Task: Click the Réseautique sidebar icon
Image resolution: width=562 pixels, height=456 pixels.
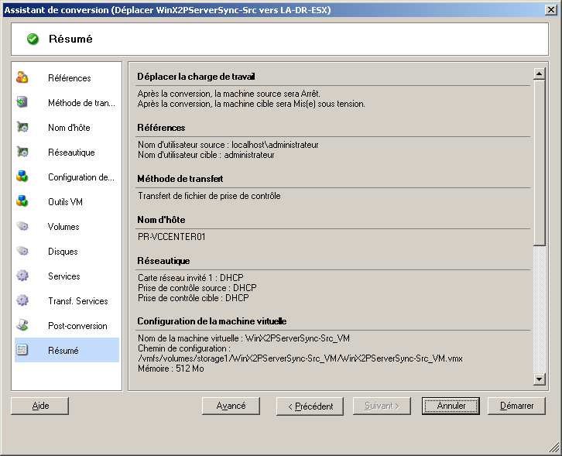Action: (22, 152)
